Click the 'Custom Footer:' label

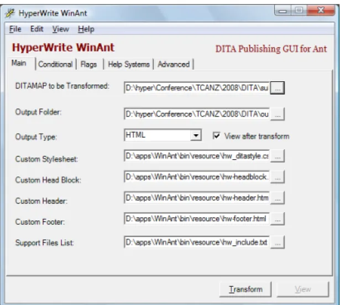click(x=40, y=222)
